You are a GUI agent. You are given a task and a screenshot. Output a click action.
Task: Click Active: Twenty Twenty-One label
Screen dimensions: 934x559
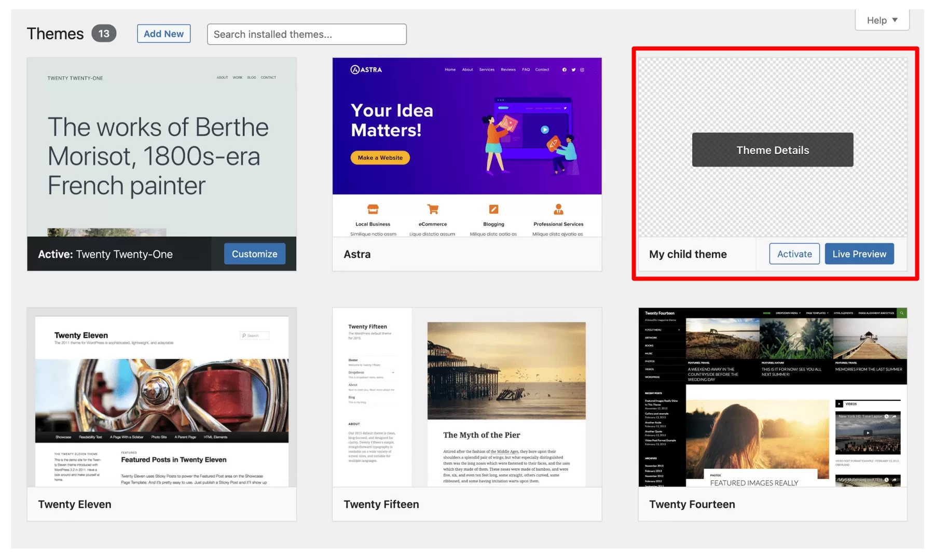coord(105,254)
